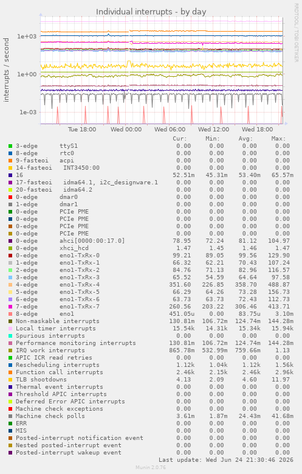Click the 488.87 max value
Viewport: 302px width, 474px height.
click(x=279, y=285)
